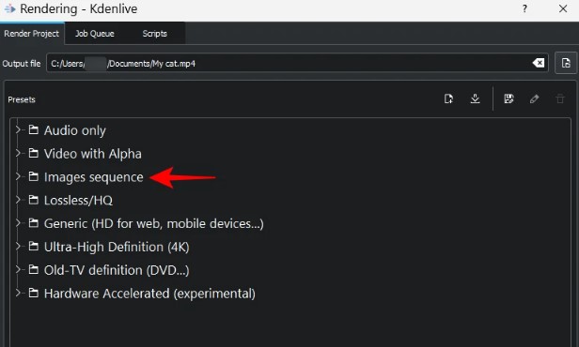Open the Scripts tab
This screenshot has height=347, width=579.
click(155, 34)
